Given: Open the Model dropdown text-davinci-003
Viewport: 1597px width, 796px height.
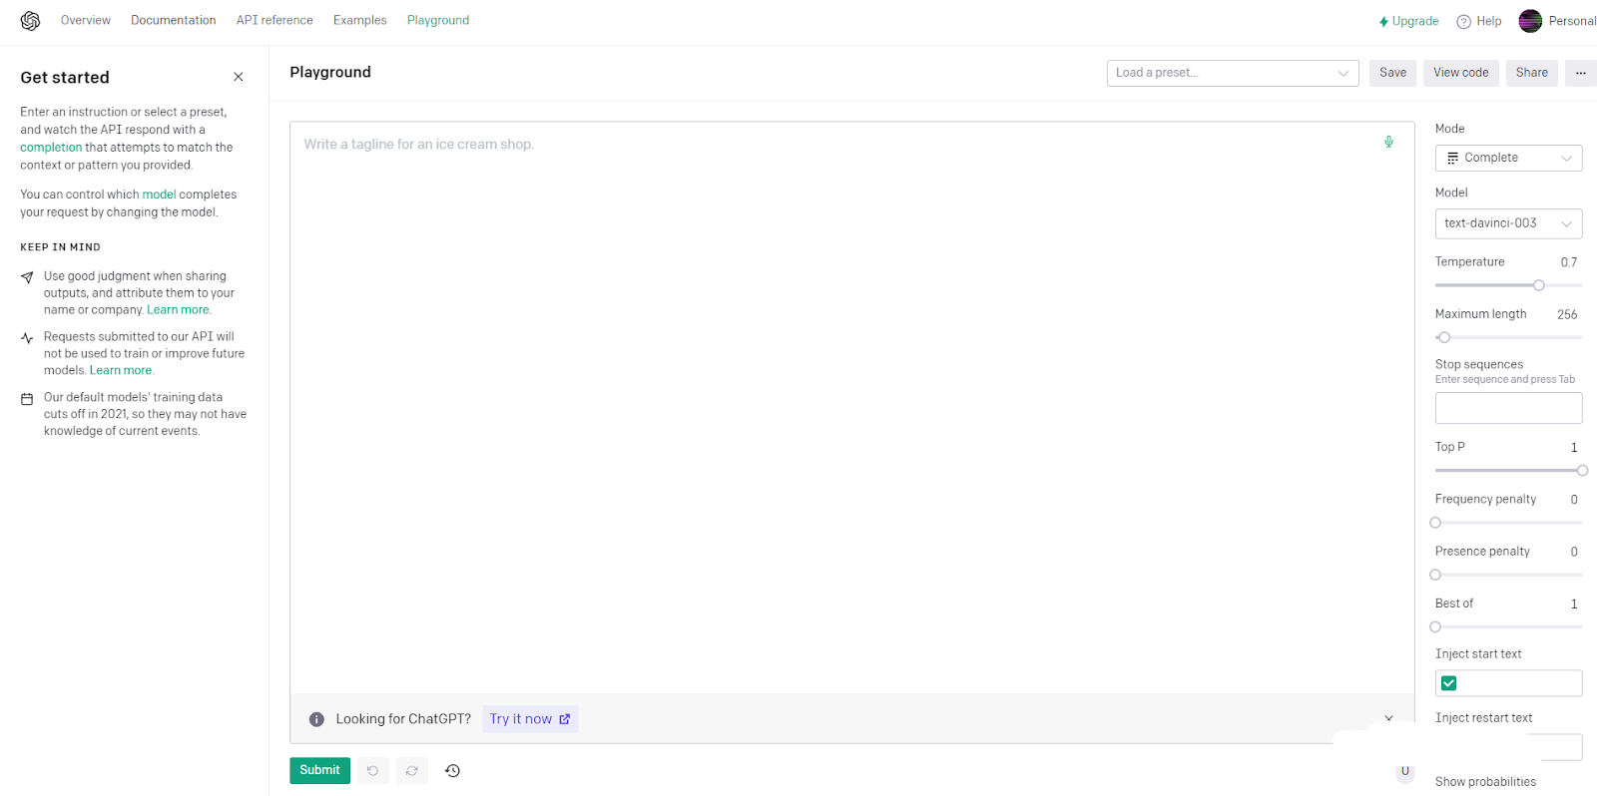Looking at the screenshot, I should (x=1507, y=223).
